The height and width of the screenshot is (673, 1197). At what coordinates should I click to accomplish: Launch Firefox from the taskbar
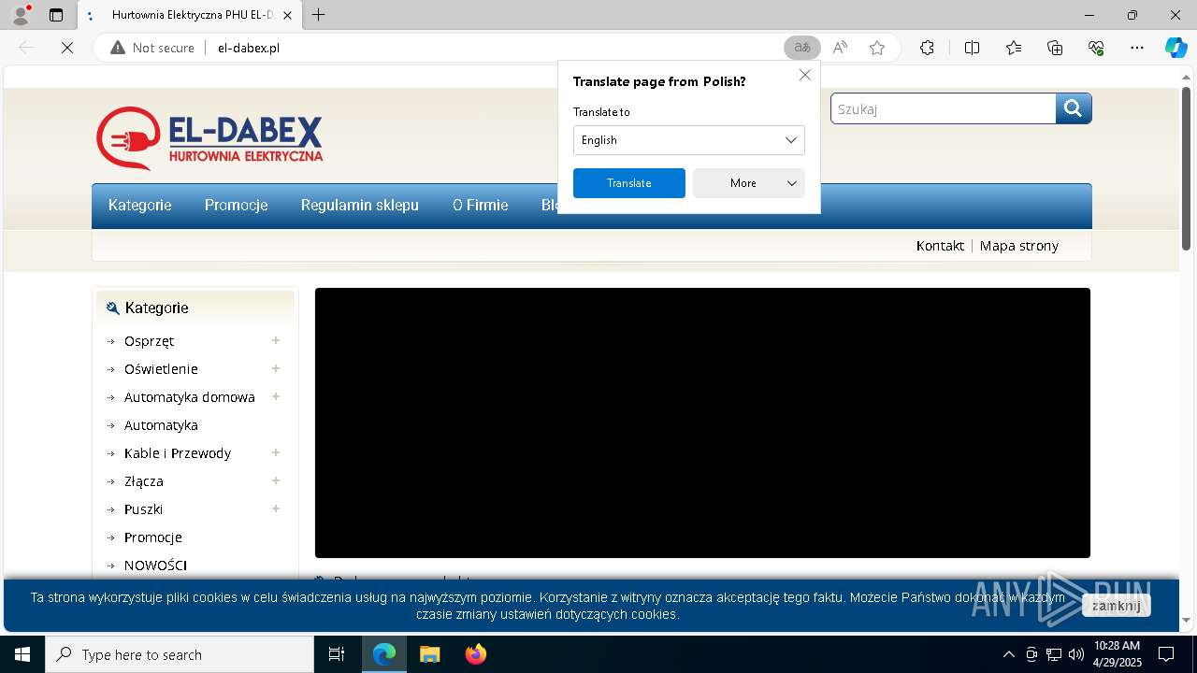pyautogui.click(x=476, y=654)
